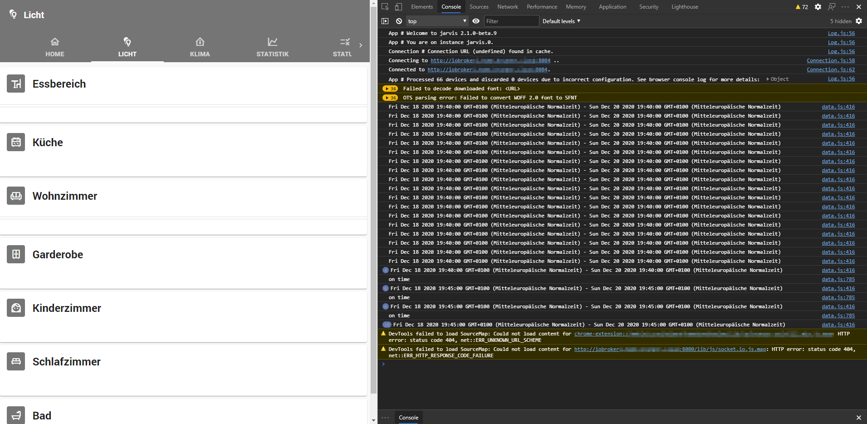Switch to the Application panel
Image resolution: width=867 pixels, height=424 pixels.
point(612,7)
